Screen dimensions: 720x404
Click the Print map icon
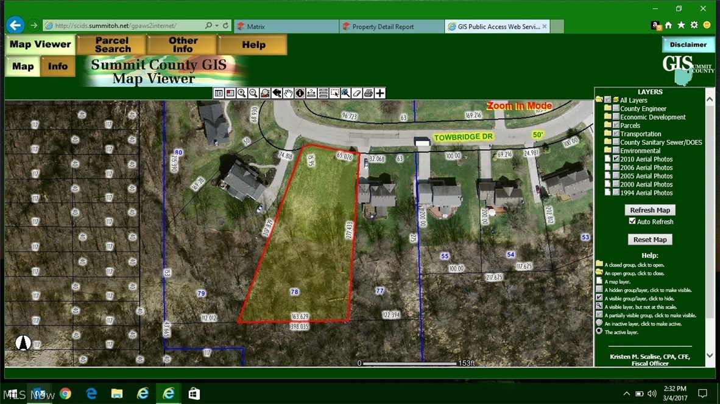(369, 93)
